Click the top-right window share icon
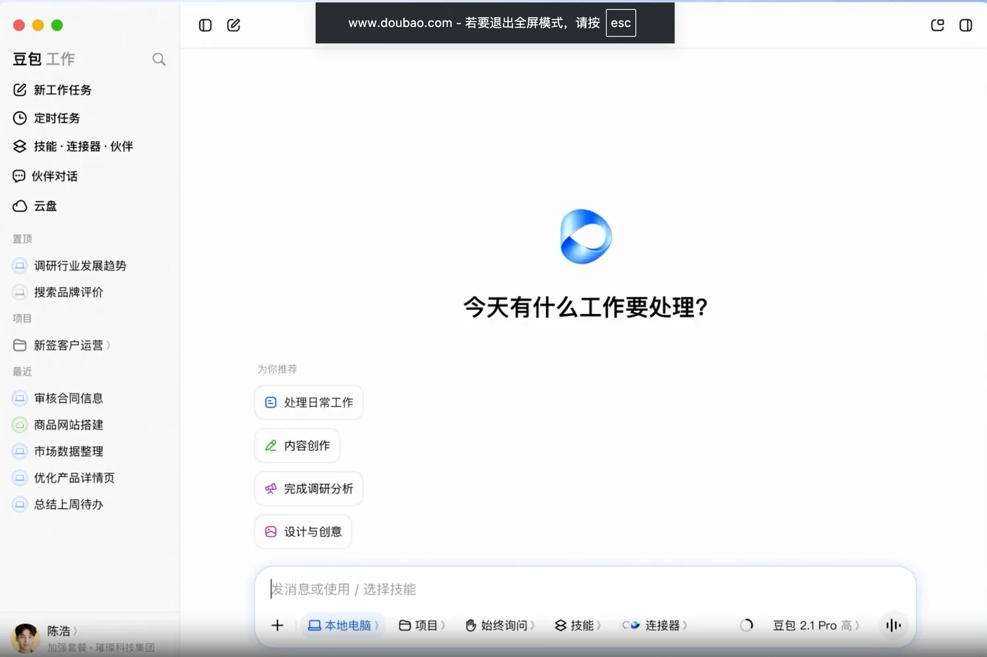This screenshot has height=657, width=987. coord(938,25)
